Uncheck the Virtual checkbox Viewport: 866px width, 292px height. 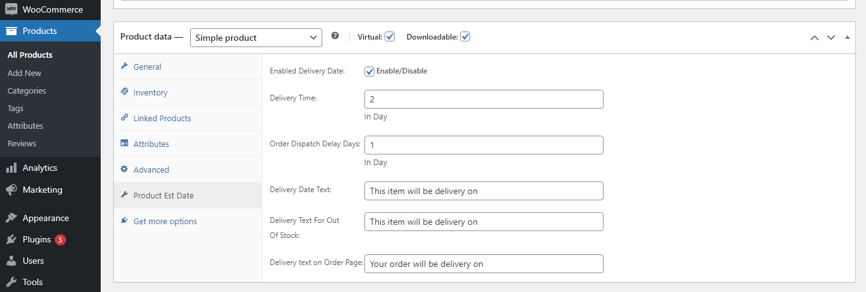point(390,36)
